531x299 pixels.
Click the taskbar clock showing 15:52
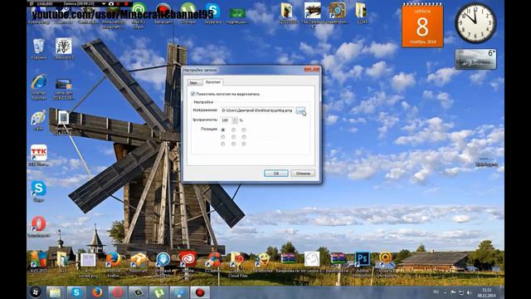(487, 292)
